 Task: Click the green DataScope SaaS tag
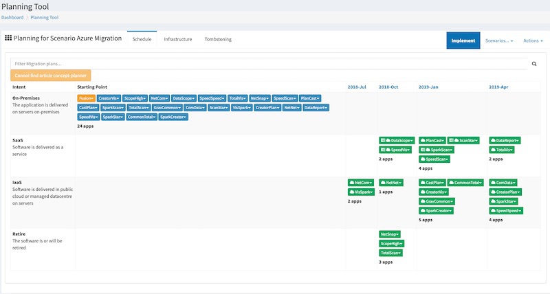397,141
